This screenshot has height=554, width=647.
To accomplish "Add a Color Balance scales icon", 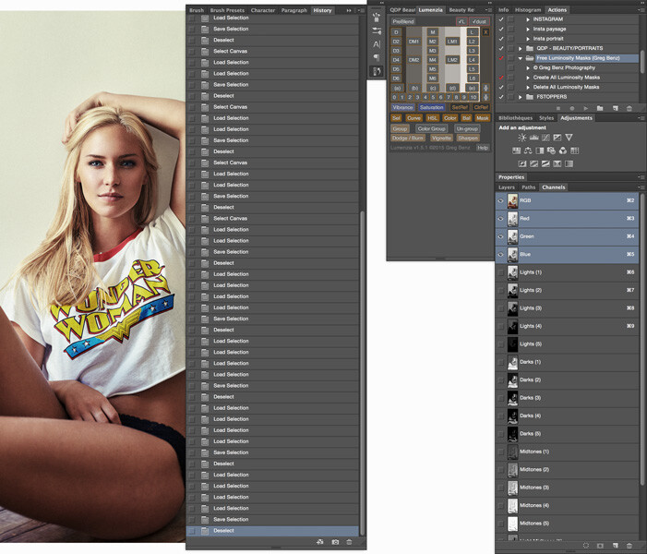I will pyautogui.click(x=528, y=151).
